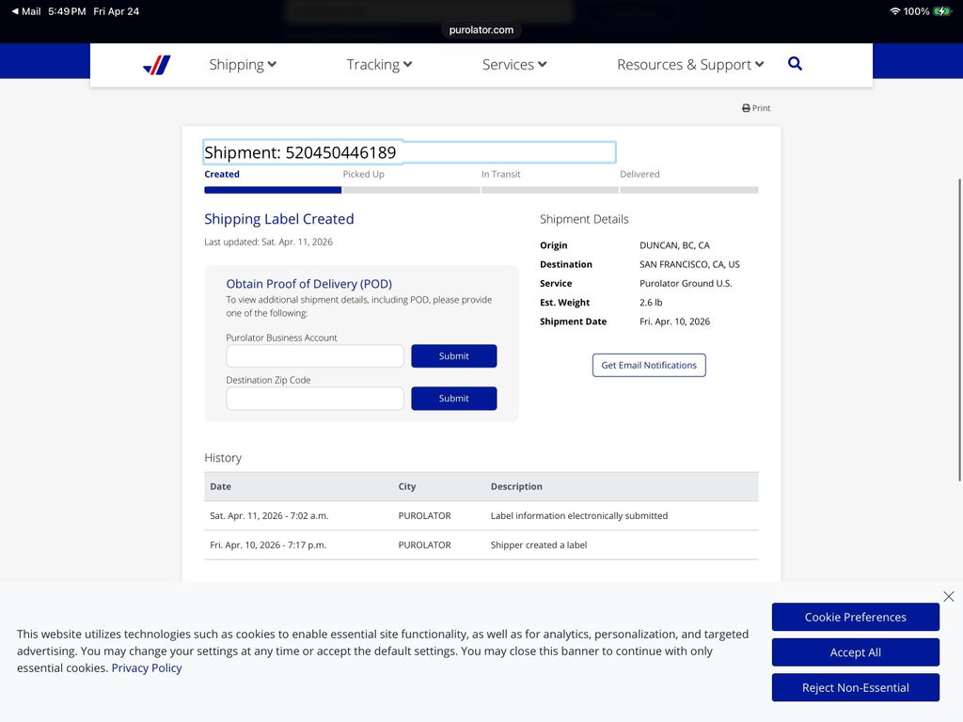Submit the Destination Zip Code
Screen dimensions: 963x722
(x=454, y=399)
